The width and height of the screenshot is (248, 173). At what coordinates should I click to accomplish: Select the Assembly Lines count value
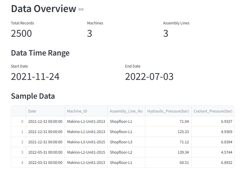point(166,33)
